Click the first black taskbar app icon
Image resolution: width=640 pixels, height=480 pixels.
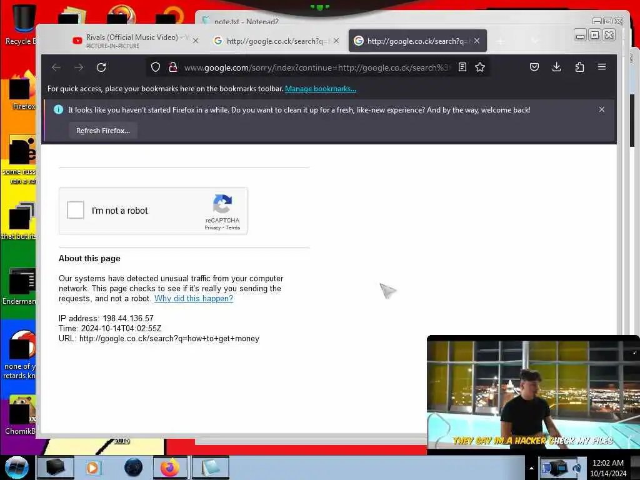click(56, 467)
